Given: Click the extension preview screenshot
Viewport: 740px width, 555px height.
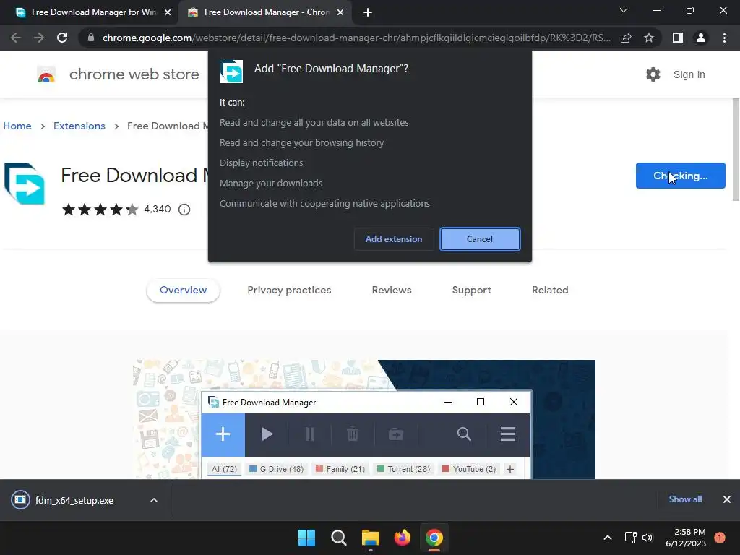Looking at the screenshot, I should [364, 420].
